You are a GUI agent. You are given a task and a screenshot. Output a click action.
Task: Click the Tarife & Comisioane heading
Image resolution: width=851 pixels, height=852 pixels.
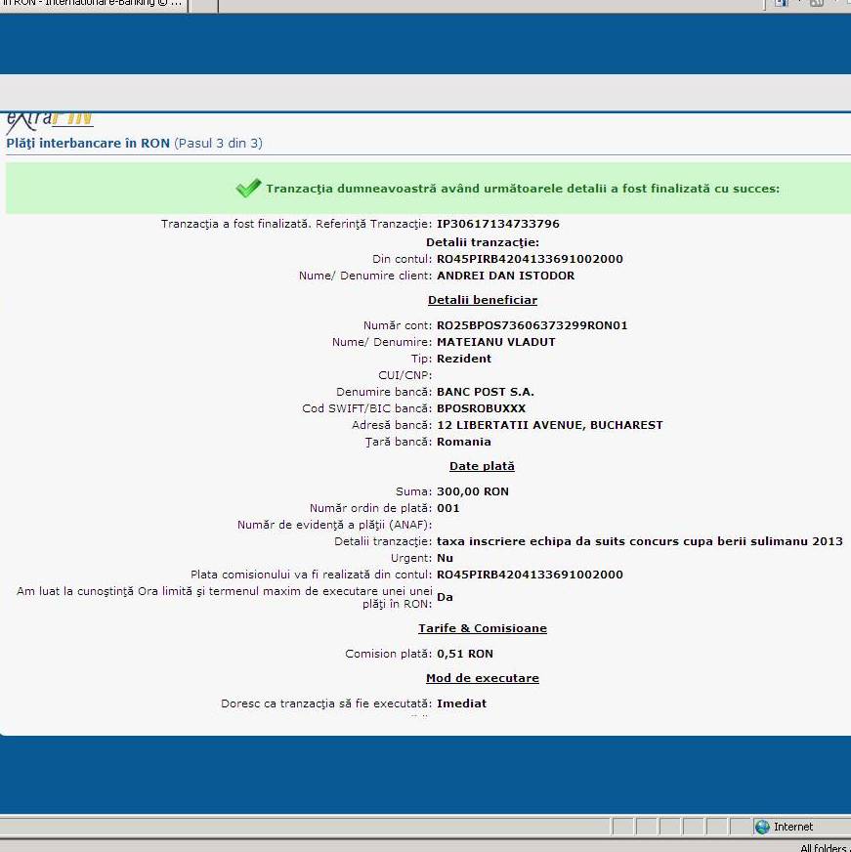click(482, 628)
